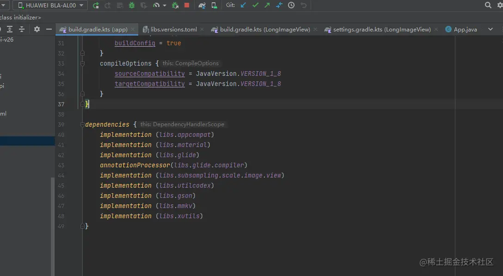Click Attach Debugger to Android Process

tap(175, 5)
